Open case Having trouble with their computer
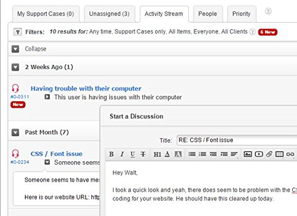 coord(86,89)
